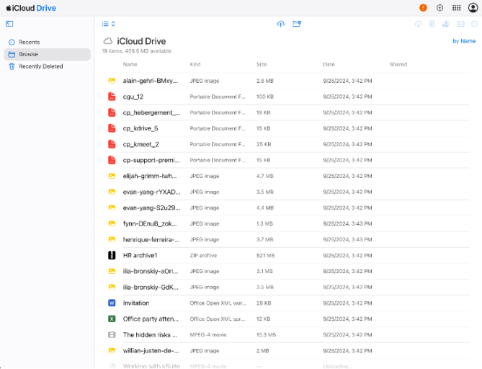The image size is (482, 369).
Task: Select the Invitation Word document icon
Action: (112, 303)
